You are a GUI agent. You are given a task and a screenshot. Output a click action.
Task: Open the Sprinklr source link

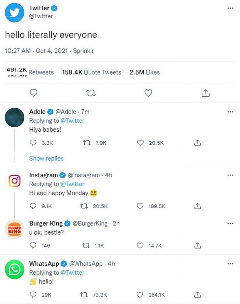83,51
